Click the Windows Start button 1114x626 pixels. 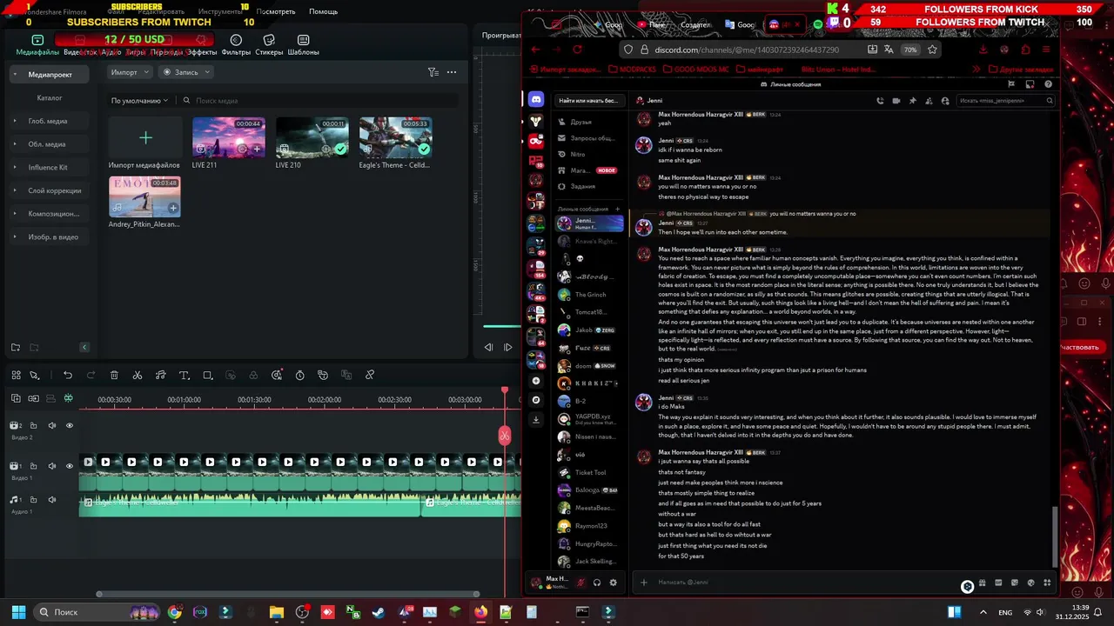tap(18, 612)
